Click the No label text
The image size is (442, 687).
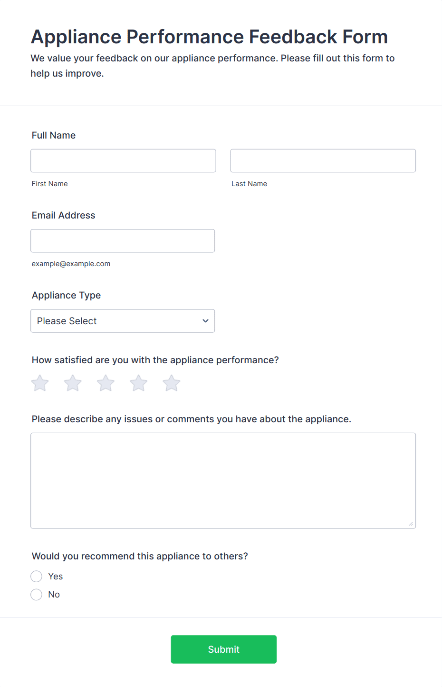(x=54, y=595)
